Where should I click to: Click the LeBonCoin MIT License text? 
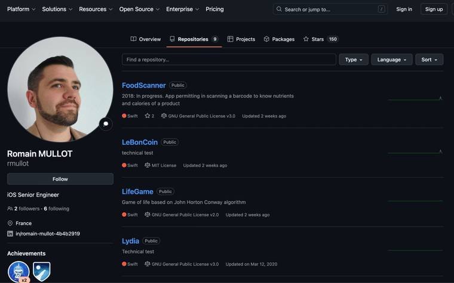click(164, 165)
